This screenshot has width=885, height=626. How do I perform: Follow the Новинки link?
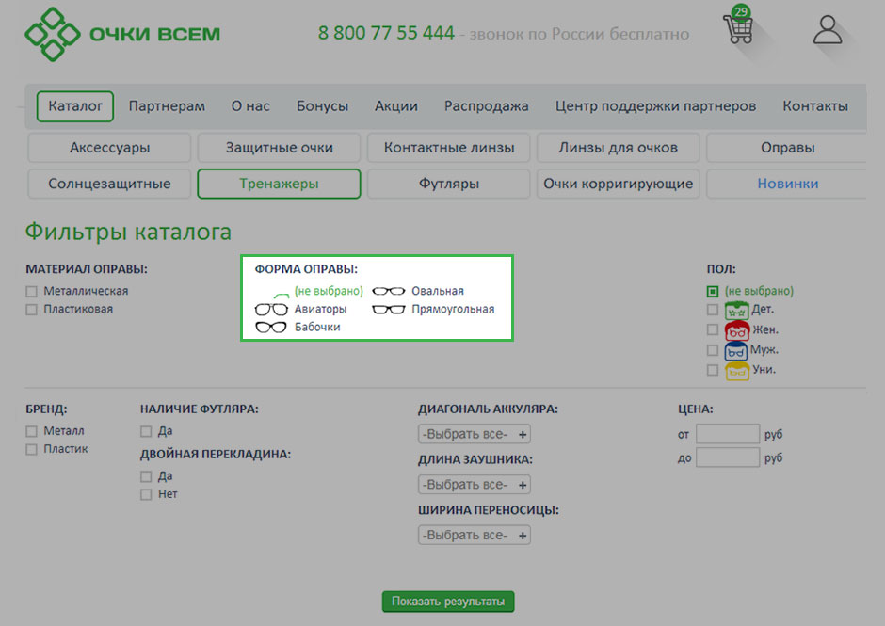point(787,184)
